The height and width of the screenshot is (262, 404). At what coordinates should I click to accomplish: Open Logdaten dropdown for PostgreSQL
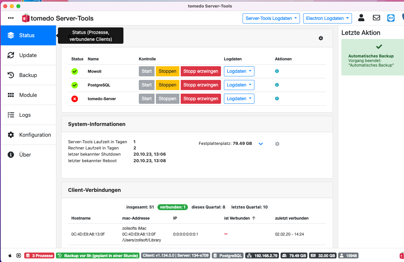click(239, 85)
